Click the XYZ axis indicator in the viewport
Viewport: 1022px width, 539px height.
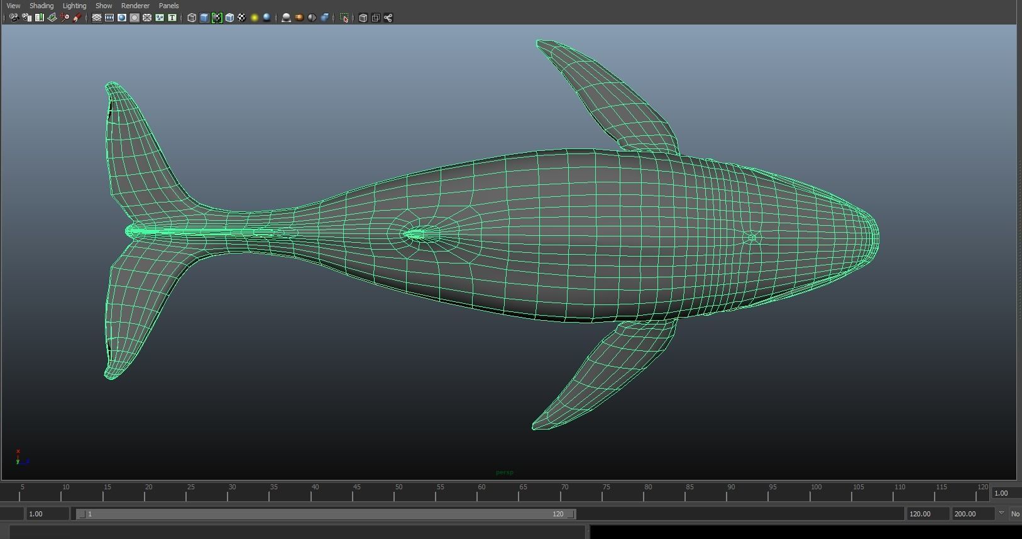(x=21, y=457)
